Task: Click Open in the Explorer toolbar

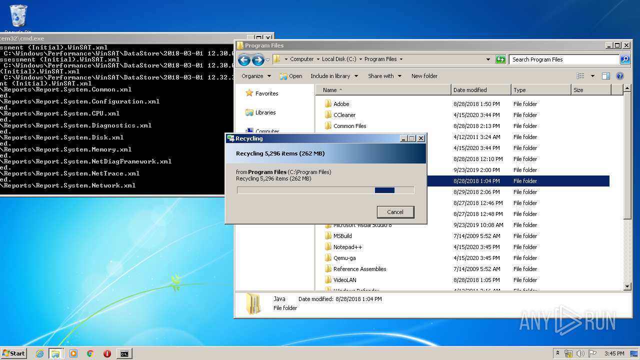Action: tap(291, 76)
